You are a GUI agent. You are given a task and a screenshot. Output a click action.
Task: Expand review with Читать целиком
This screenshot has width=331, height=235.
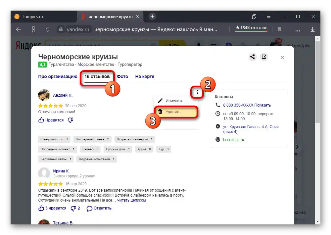coord(131,200)
